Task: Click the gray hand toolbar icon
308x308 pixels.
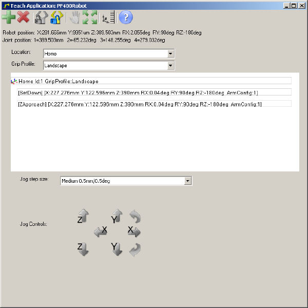Action: tap(75, 18)
